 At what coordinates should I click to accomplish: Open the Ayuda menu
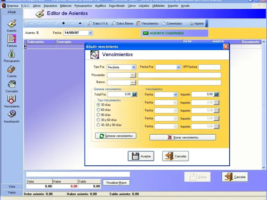185,6
